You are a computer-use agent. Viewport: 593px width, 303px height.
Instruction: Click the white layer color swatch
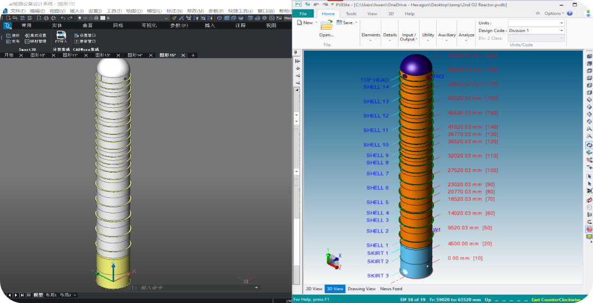click(103, 18)
